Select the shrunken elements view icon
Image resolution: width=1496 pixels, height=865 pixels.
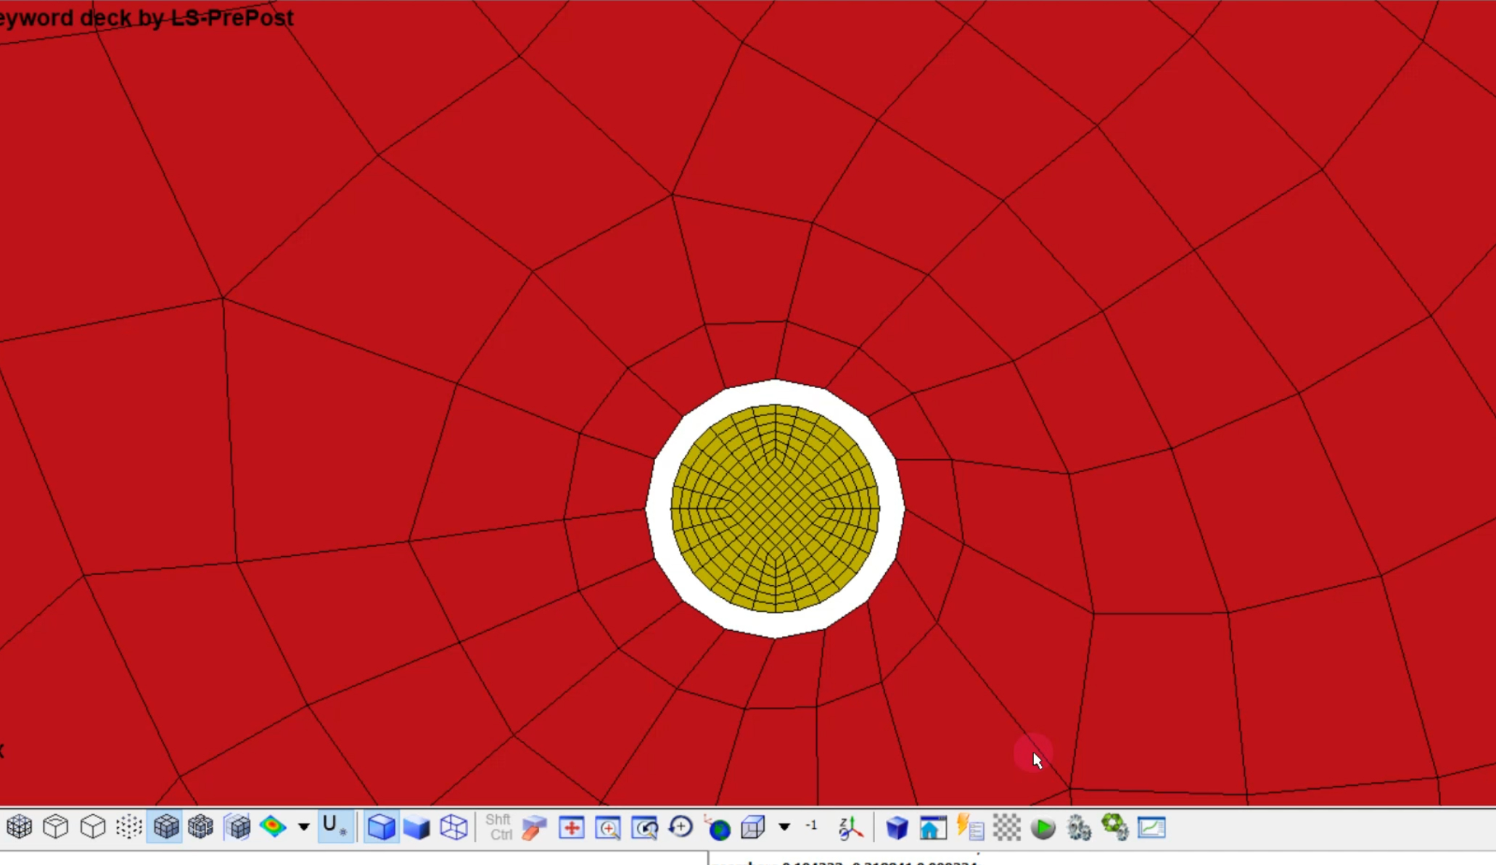[201, 827]
